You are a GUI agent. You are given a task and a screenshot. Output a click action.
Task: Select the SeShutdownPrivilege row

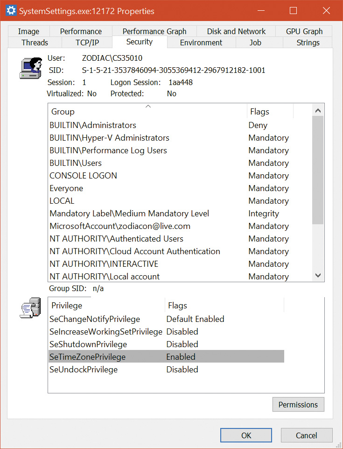(x=88, y=344)
